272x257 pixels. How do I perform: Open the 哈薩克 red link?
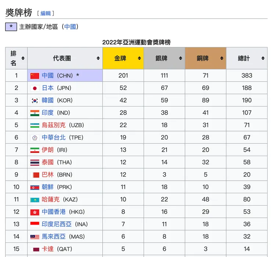click(x=51, y=199)
